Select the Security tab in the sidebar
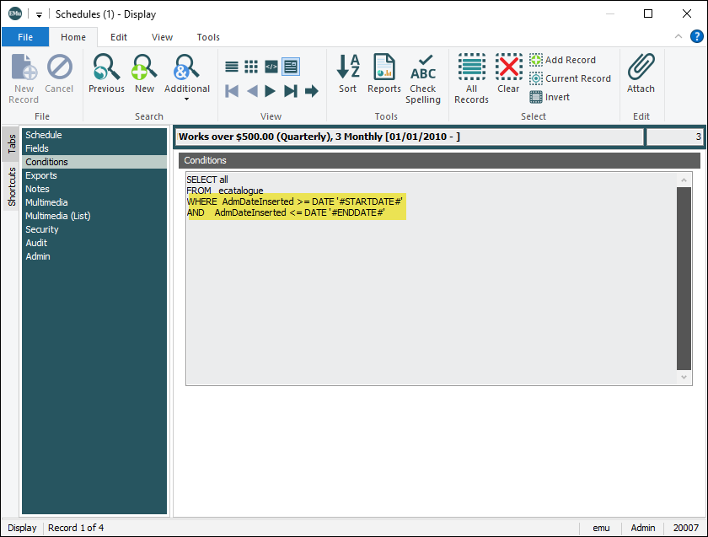Screen dimensions: 708x537 (42, 229)
